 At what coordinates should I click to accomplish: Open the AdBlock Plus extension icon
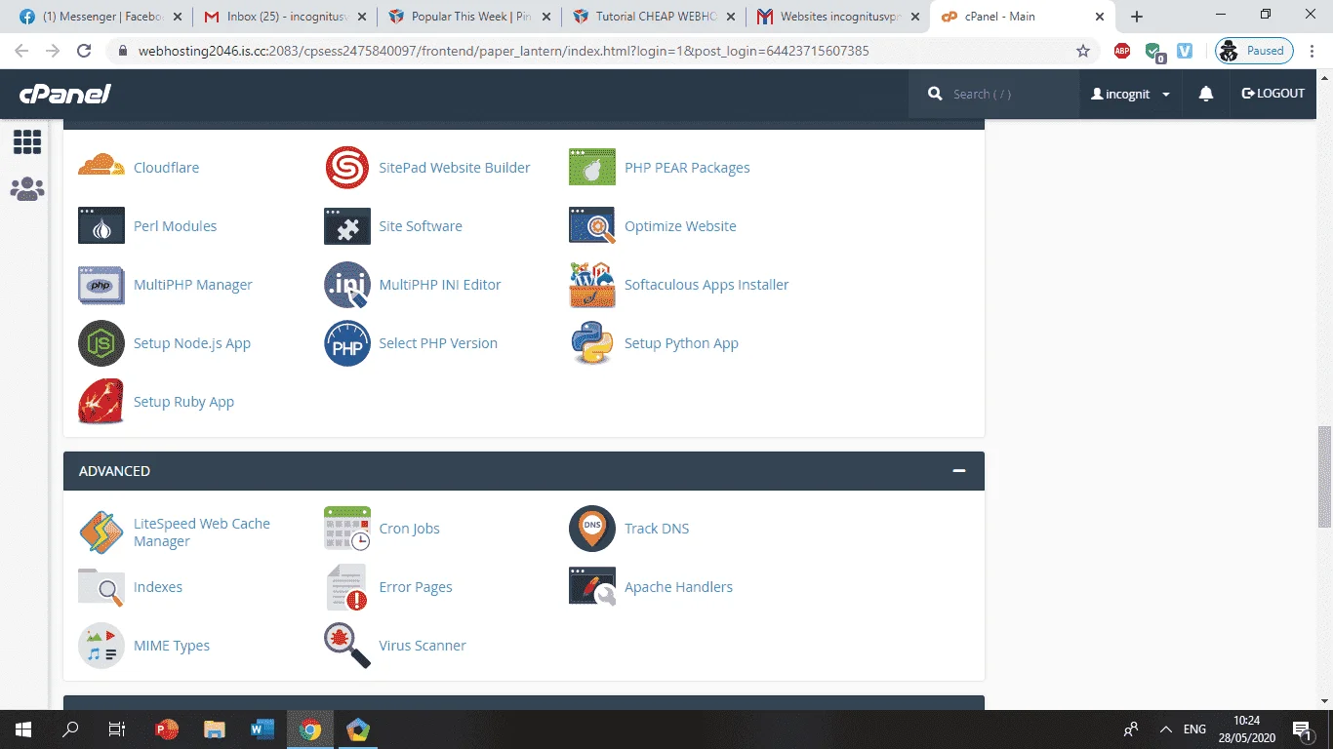(x=1122, y=51)
